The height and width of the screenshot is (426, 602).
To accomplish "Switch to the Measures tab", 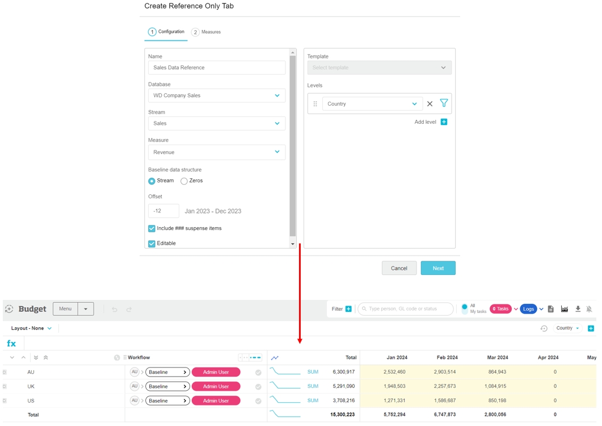I will (207, 32).
